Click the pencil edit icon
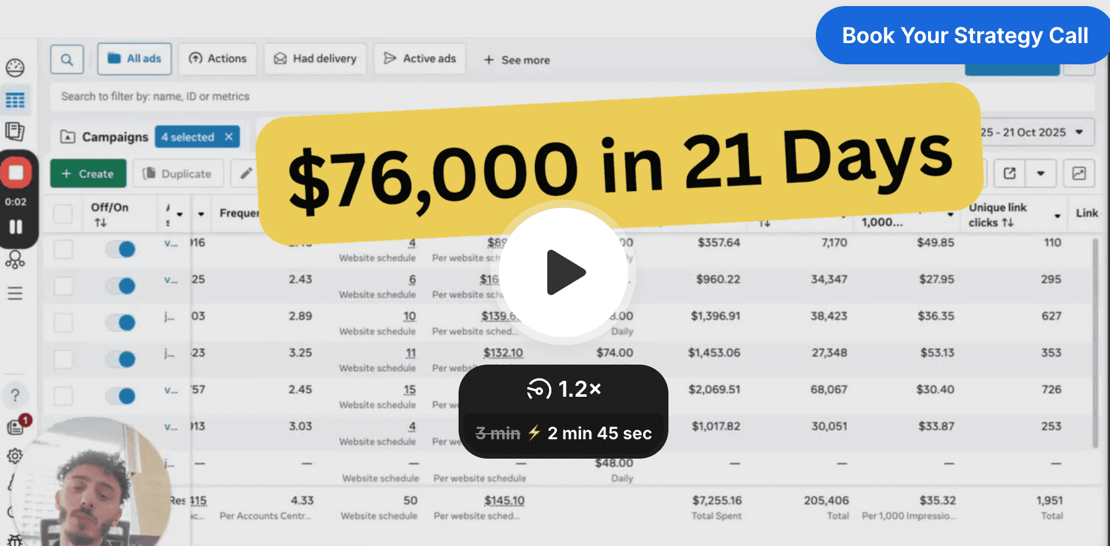This screenshot has width=1110, height=546. click(246, 174)
